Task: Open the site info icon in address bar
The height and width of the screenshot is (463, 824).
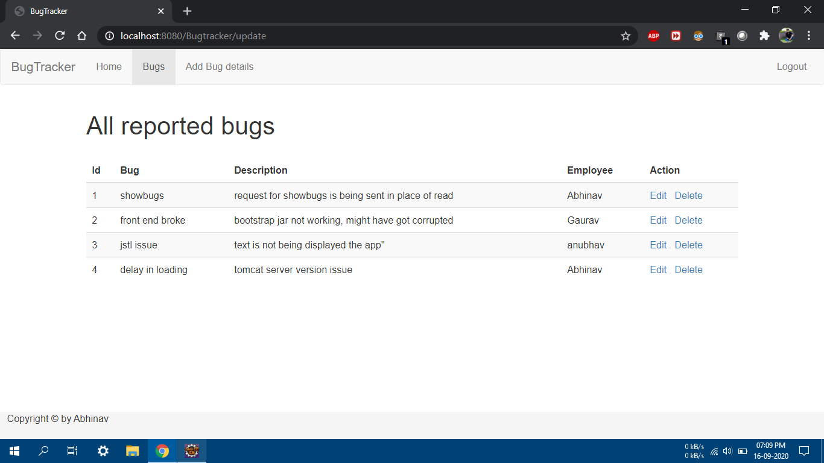Action: (x=109, y=36)
